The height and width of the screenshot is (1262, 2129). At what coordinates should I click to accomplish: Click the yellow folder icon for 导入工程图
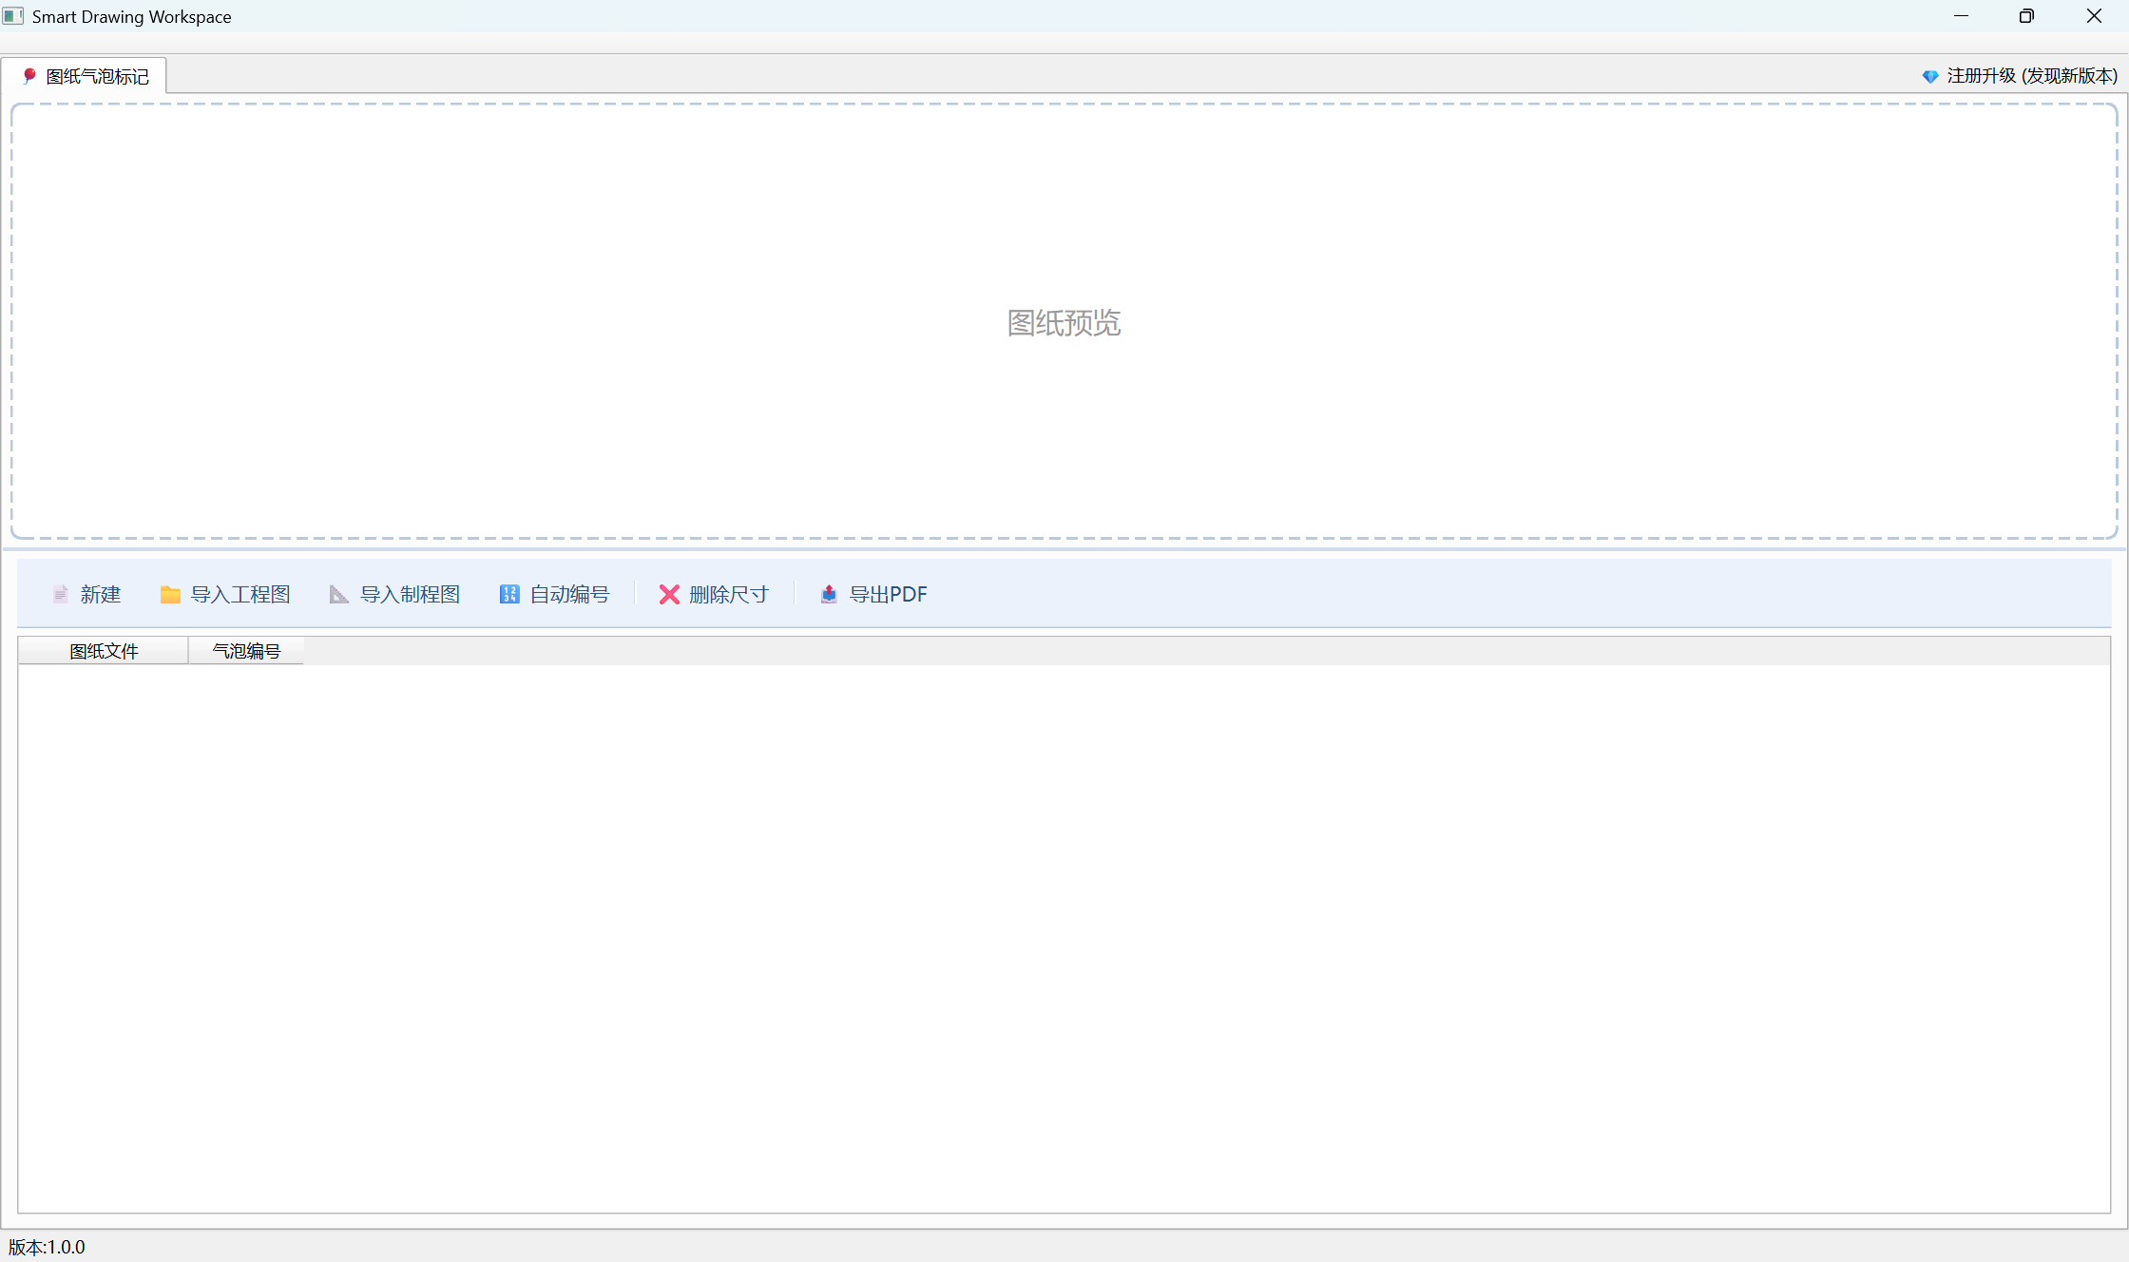click(170, 594)
